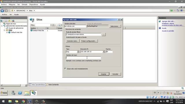Expand the Default Web Site tree node
Viewport: 185px width, 104px height.
tap(7, 32)
